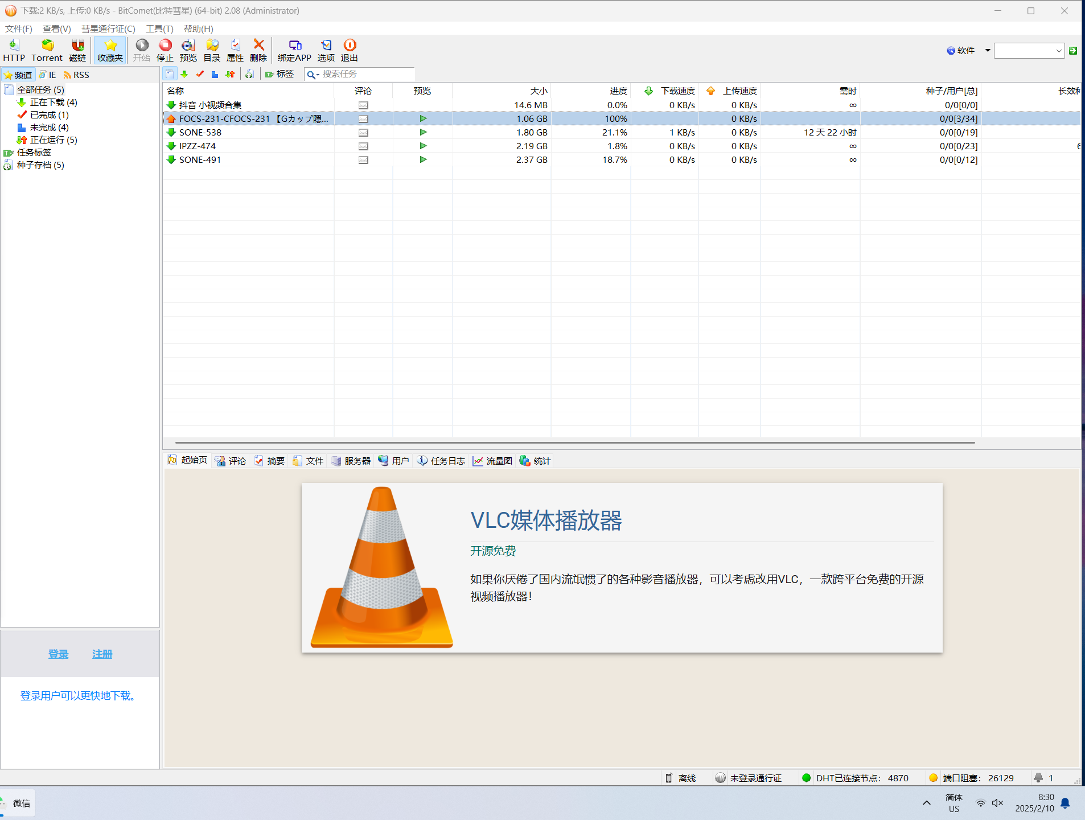Toggle the 收藏夹 favorites panel
The width and height of the screenshot is (1085, 820).
click(110, 50)
